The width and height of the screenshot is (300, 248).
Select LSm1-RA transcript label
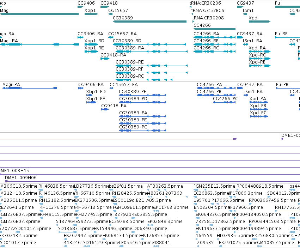[x=252, y=41]
